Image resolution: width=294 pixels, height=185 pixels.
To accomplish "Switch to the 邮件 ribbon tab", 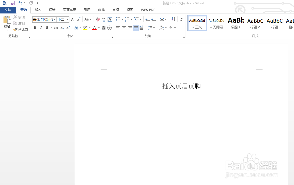I will (x=101, y=10).
